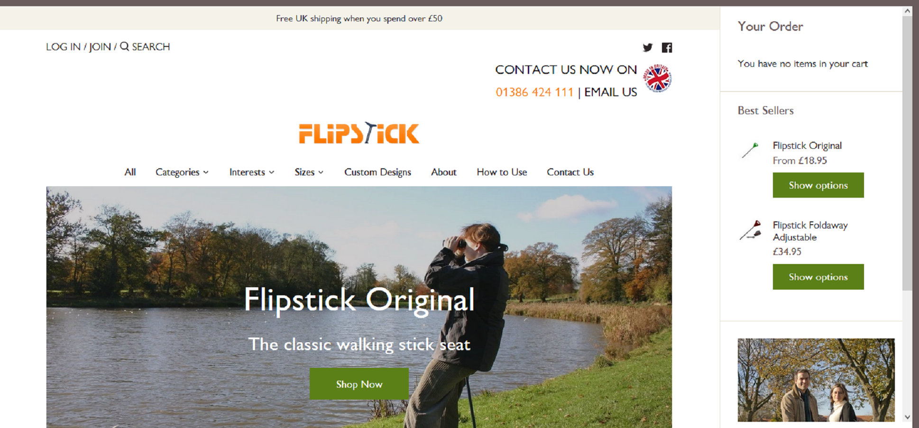Open the Custom Designs menu item
This screenshot has width=919, height=428.
(x=377, y=172)
